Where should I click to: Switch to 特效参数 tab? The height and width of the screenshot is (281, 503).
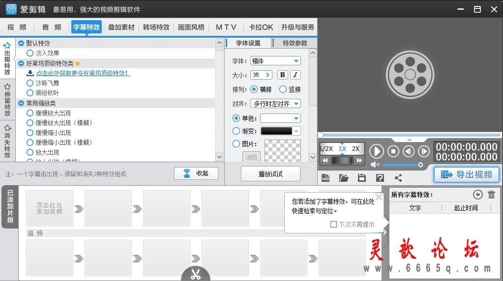295,43
